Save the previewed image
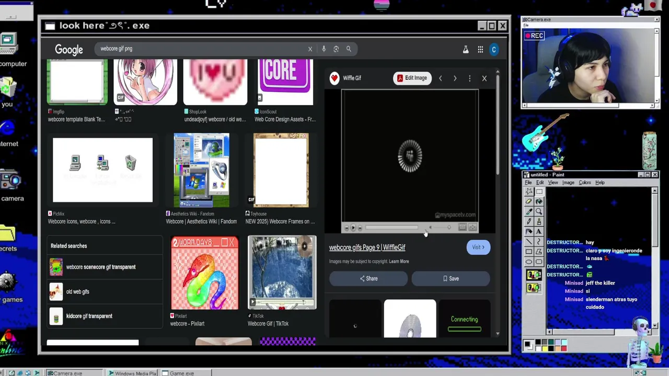Viewport: 669px width, 376px height. pos(451,279)
